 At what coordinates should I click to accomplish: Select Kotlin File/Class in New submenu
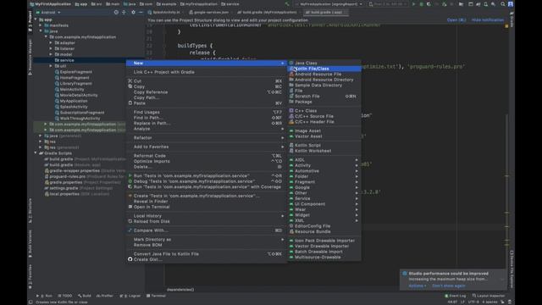(x=324, y=69)
